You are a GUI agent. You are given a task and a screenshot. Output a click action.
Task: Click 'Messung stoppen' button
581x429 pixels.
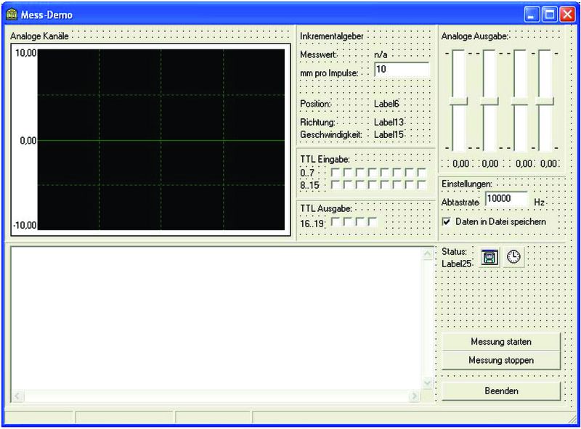501,360
